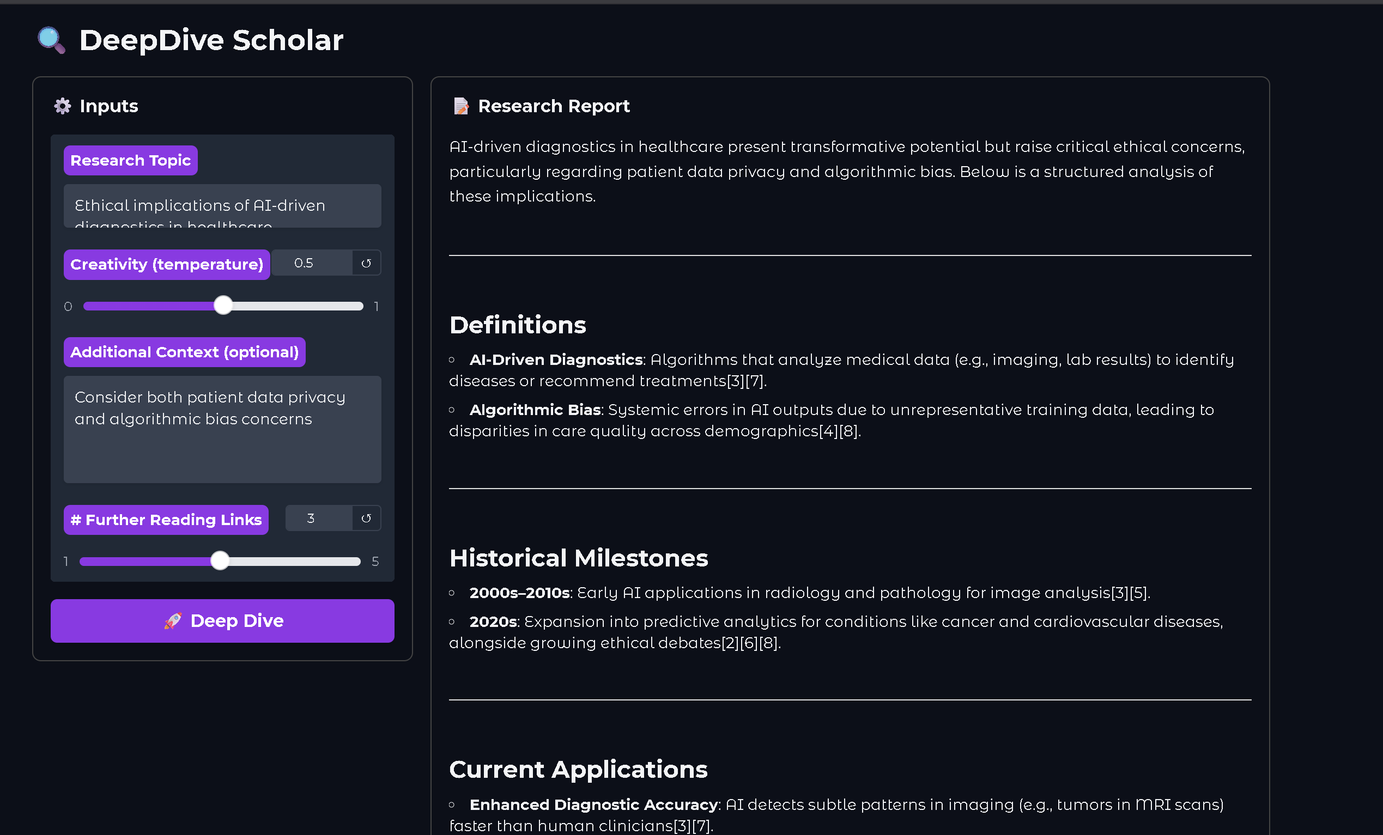
Task: Reset the Further Reading Links value
Action: 366,519
